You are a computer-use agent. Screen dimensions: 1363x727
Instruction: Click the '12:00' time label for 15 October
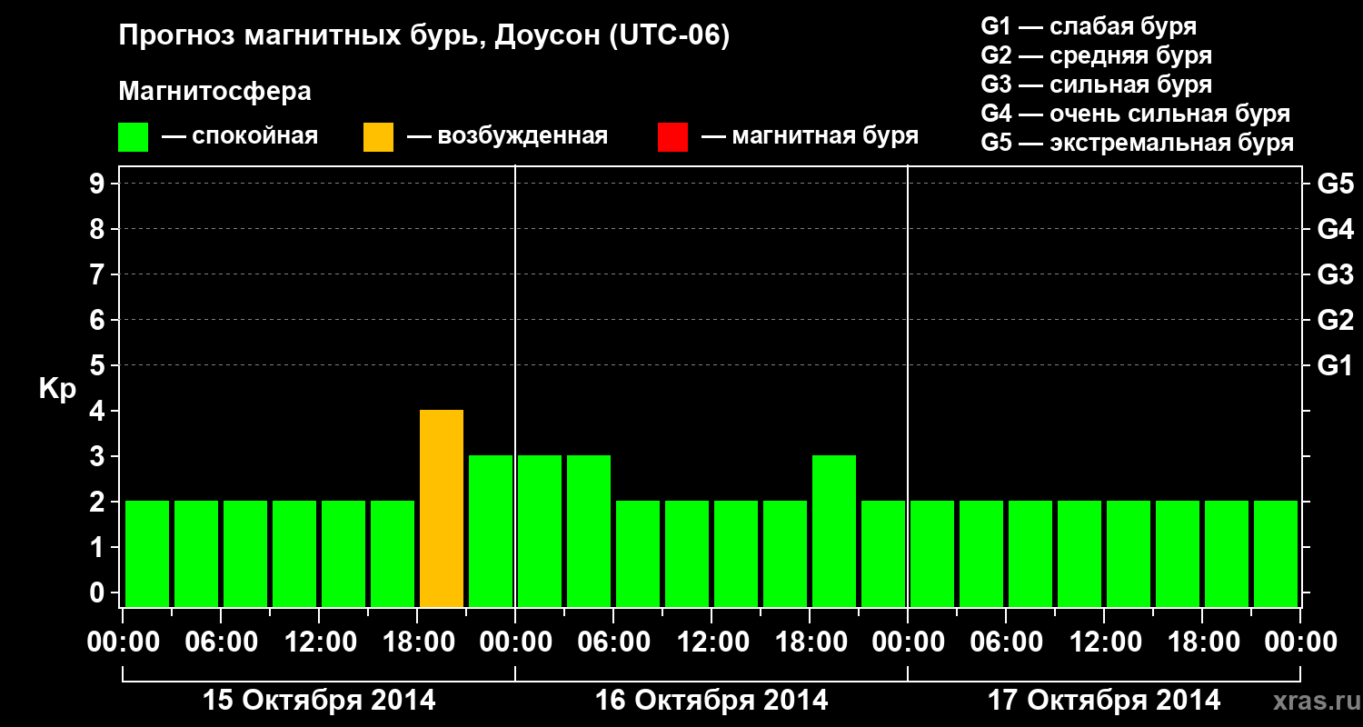[319, 642]
